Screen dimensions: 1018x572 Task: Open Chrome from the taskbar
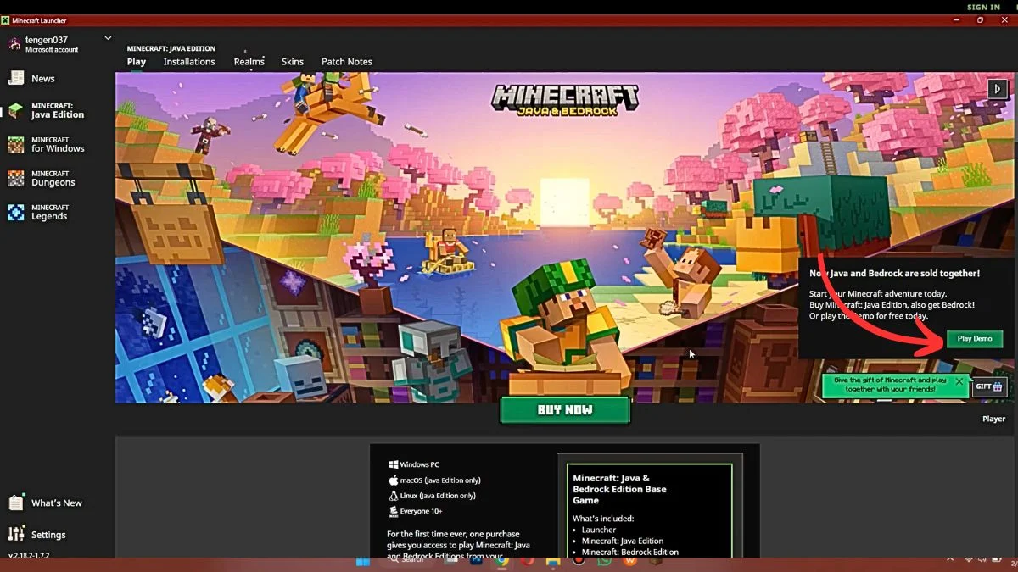pyautogui.click(x=502, y=560)
